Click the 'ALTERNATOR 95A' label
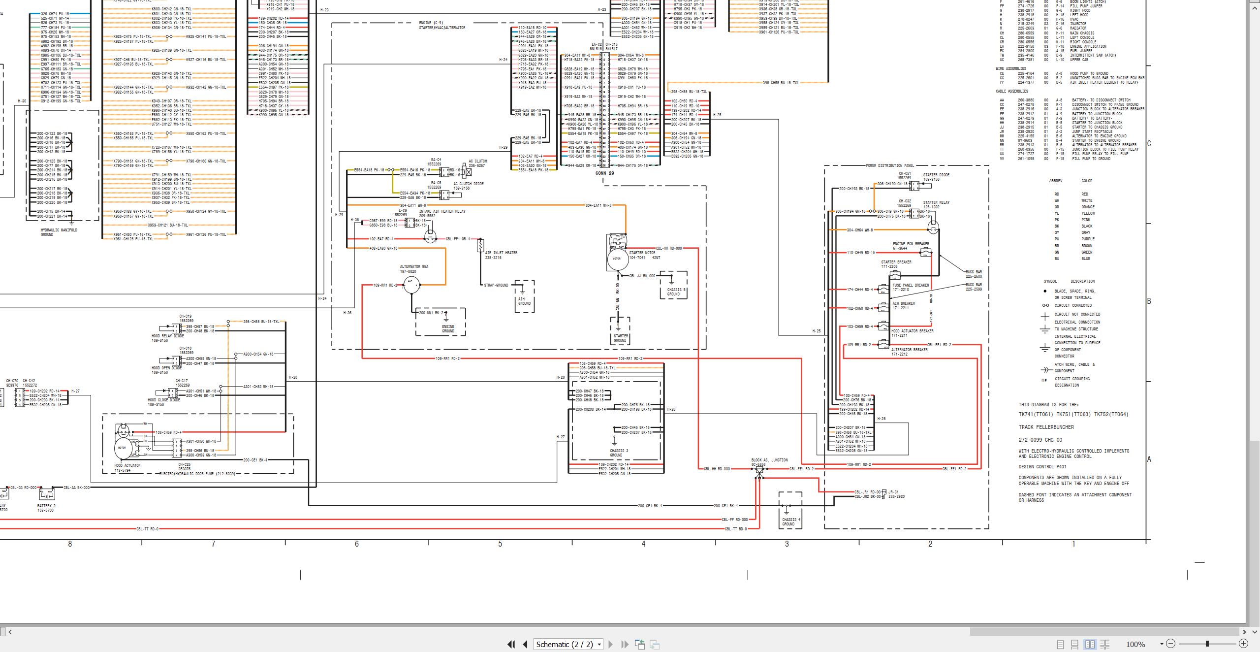 414,266
